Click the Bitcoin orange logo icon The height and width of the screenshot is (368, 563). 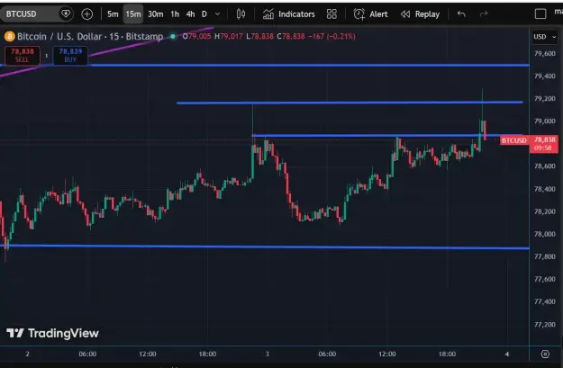point(9,36)
